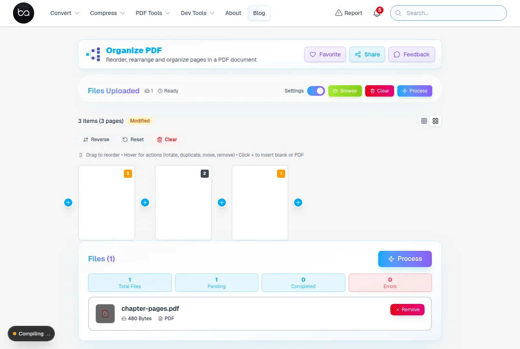Screen dimensions: 520x349
Task: Select page thumbnail numbered 2
Action: pyautogui.click(x=183, y=203)
